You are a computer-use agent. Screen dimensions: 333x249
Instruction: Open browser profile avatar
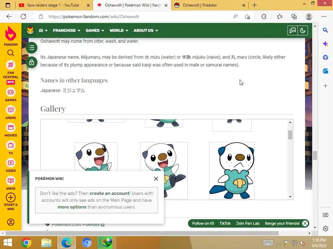click(309, 17)
